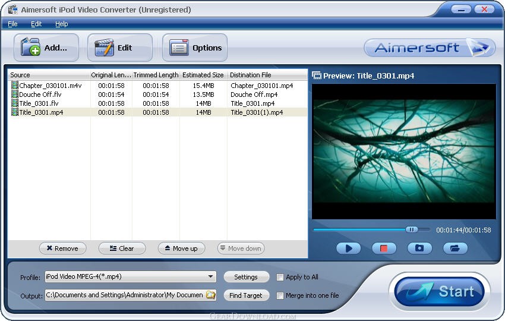Click the film icon beside Chapter_030101.m4v
505x321 pixels.
[14, 86]
